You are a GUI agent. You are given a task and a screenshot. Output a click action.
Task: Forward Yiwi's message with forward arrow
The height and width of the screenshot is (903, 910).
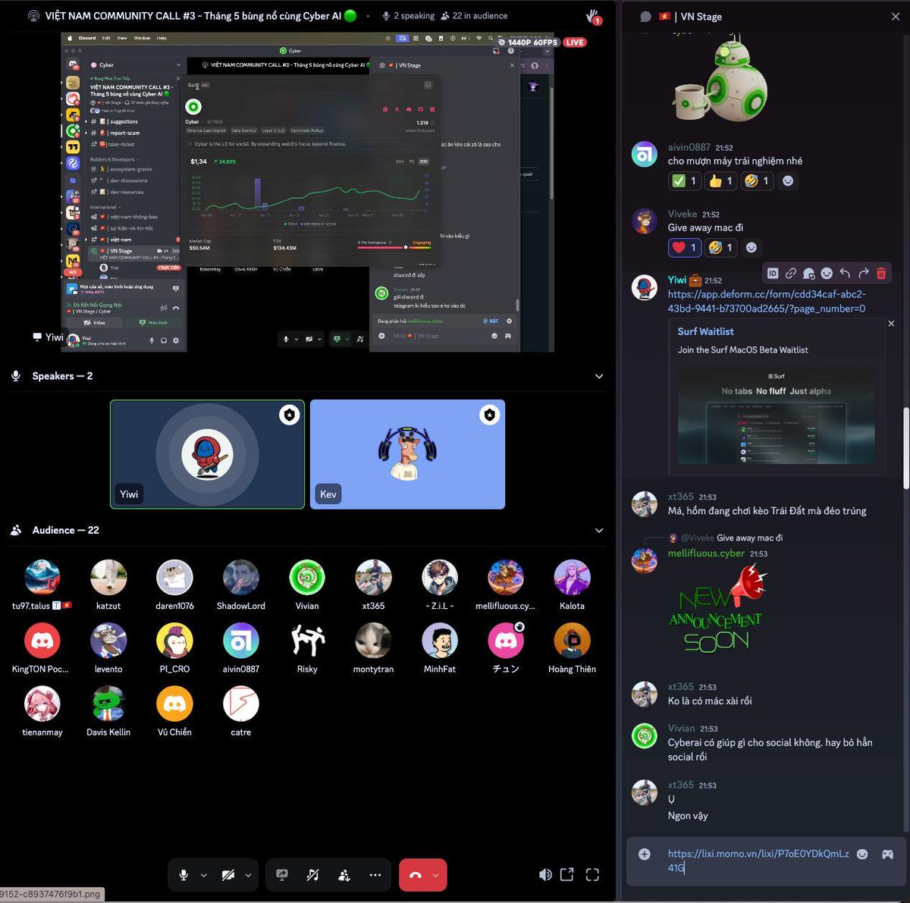[863, 273]
